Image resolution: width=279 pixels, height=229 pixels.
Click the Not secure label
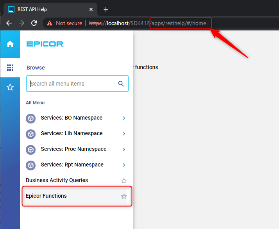[69, 23]
